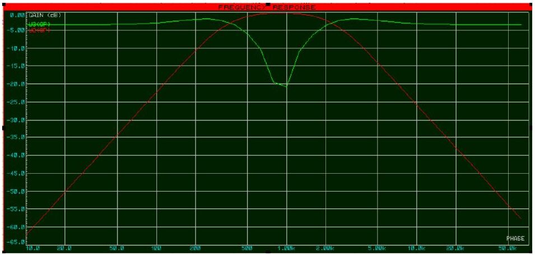Screen dimensions: 535x255
Task: Click the -20.0 gain axis value
Action: coord(16,84)
